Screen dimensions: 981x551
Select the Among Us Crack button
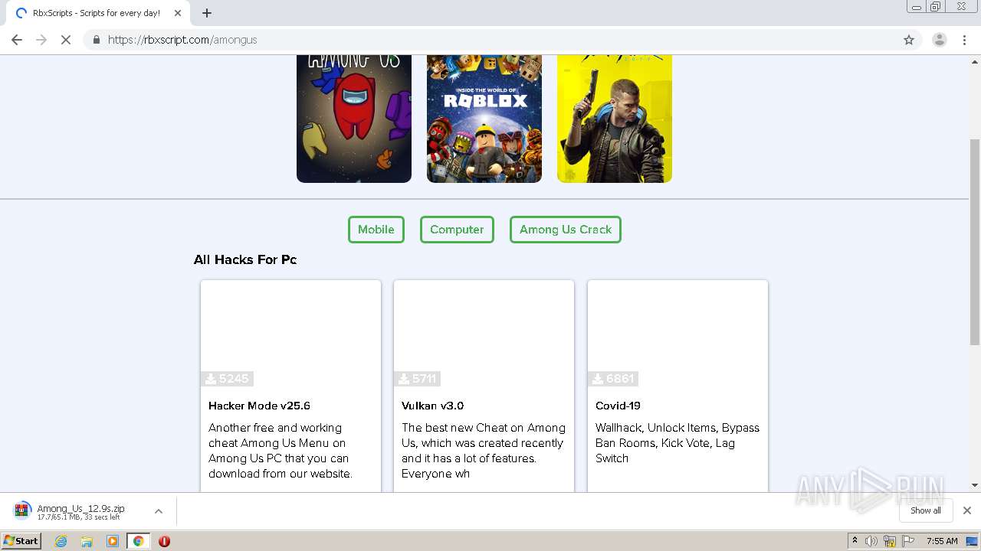pyautogui.click(x=566, y=230)
